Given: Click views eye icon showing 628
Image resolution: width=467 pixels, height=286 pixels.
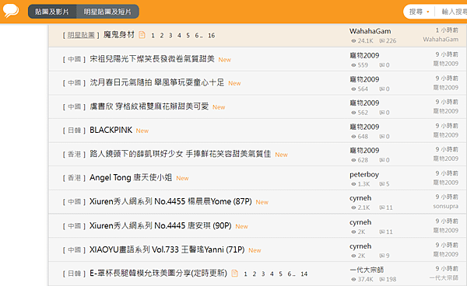Looking at the screenshot, I should [x=353, y=160].
